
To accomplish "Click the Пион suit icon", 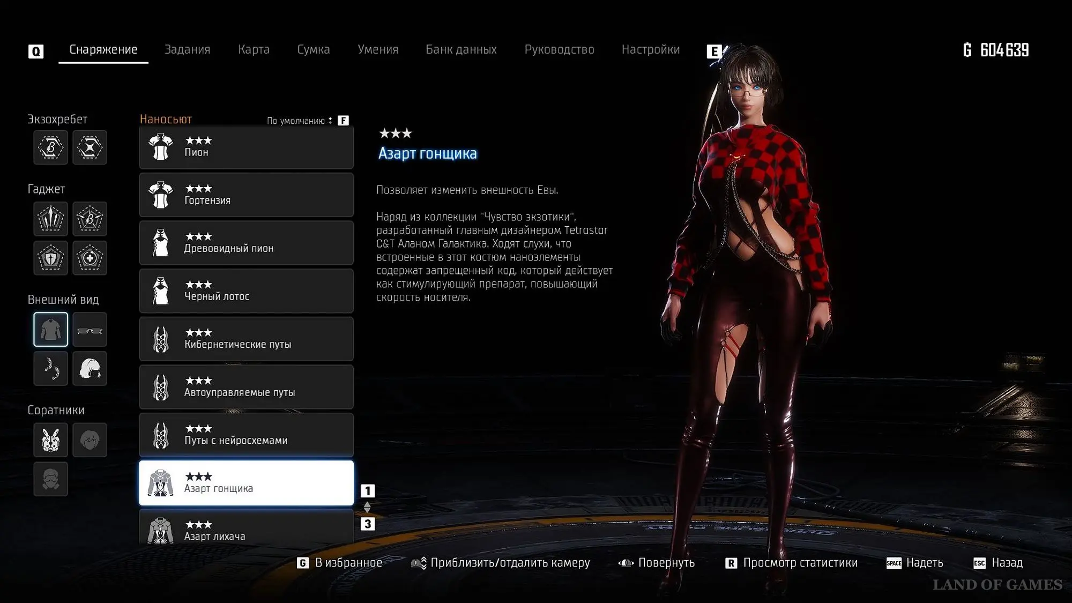I will point(161,147).
